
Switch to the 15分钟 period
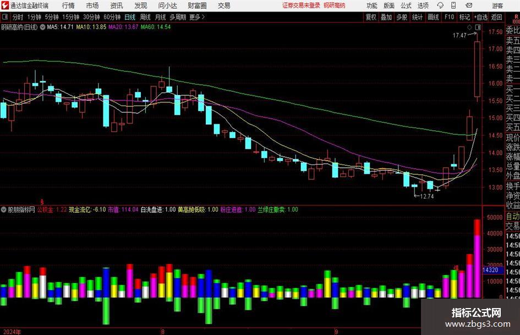pyautogui.click(x=70, y=17)
